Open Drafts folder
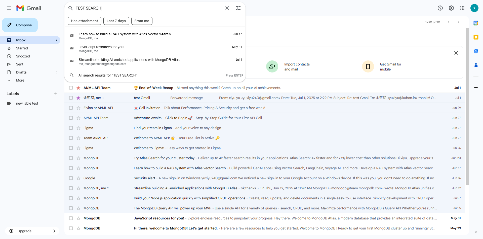This screenshot has width=483, height=239. 30,72
